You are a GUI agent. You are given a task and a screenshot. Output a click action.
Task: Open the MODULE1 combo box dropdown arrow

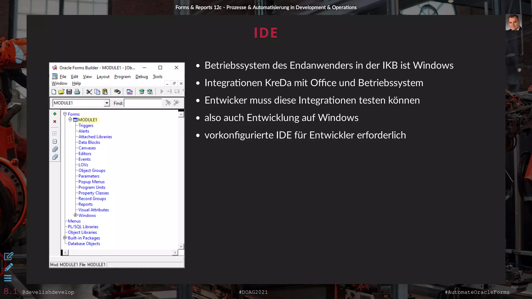click(x=107, y=103)
